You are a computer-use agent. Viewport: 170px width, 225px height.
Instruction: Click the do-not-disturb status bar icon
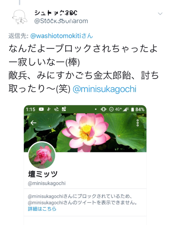pos(111,109)
